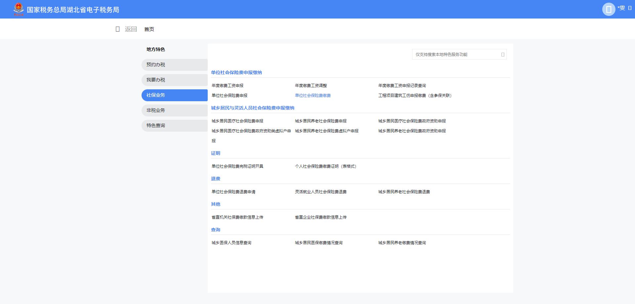The image size is (635, 304).
Task: Open 城乡居民养老社会保险费政府资助申报
Action: (x=412, y=131)
